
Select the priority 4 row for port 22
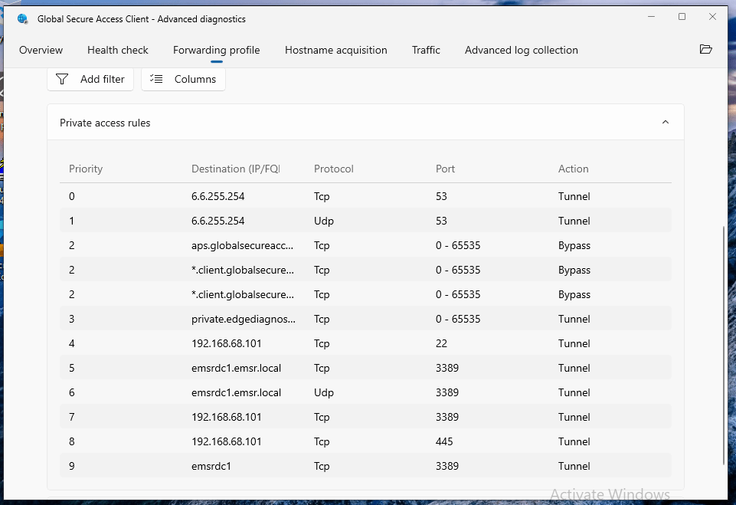click(365, 343)
